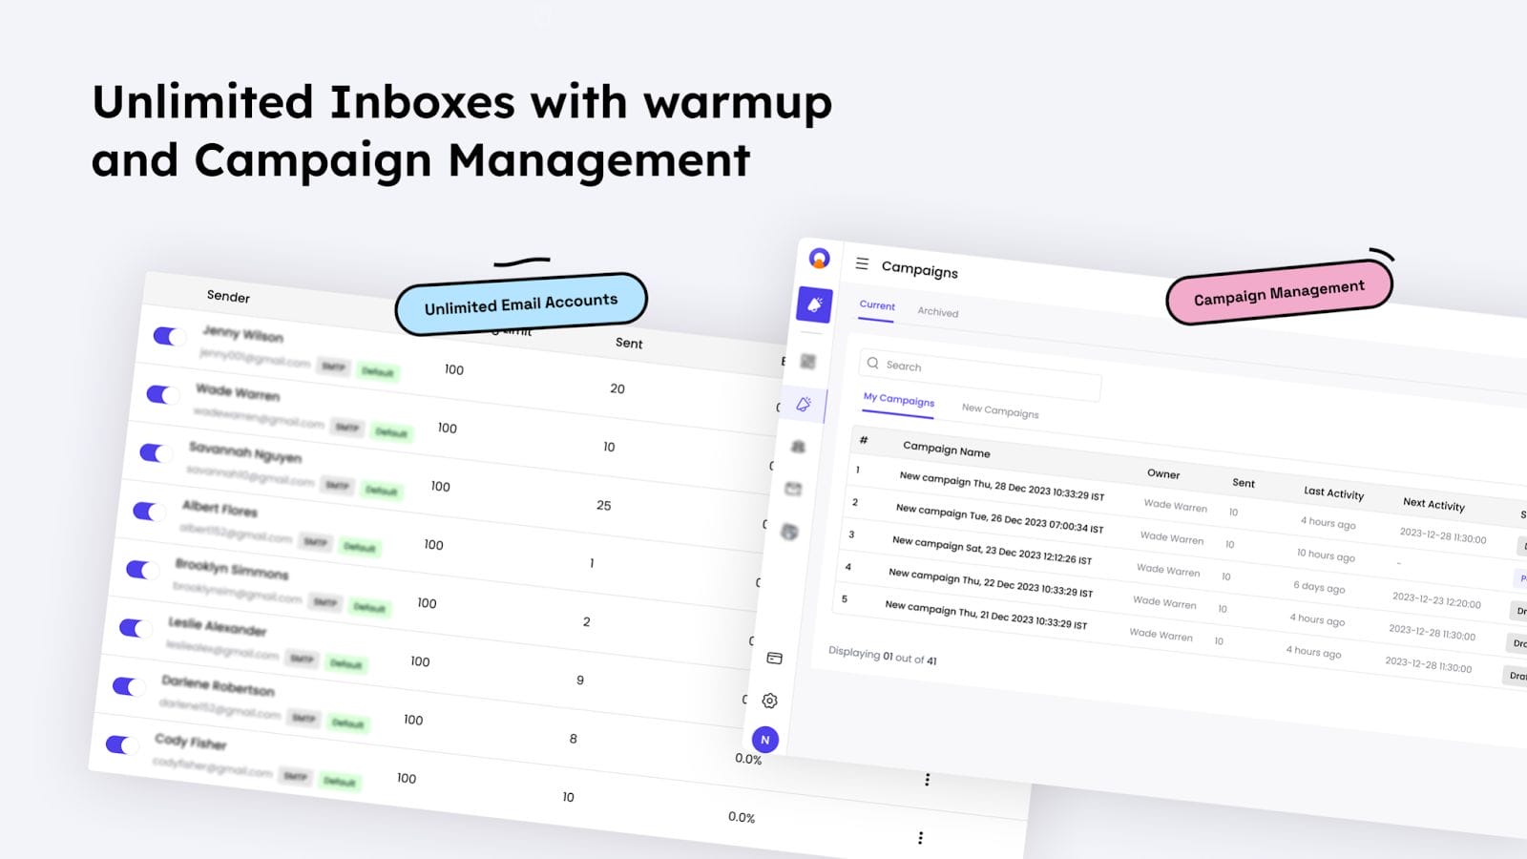
Task: Toggle off Jenny Wilson's email account
Action: click(x=168, y=336)
